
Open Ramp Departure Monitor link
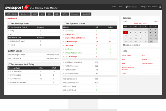(128, 68)
